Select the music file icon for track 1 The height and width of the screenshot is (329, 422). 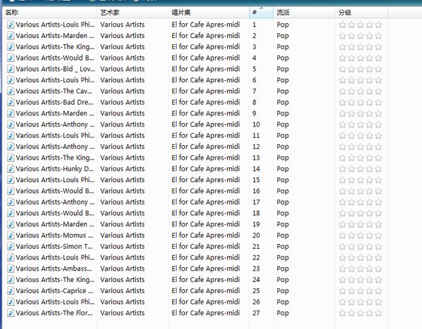11,25
